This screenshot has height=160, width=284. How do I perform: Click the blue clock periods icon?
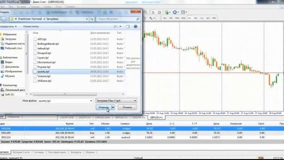click(x=174, y=12)
